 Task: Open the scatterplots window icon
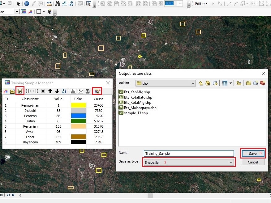(80, 91)
